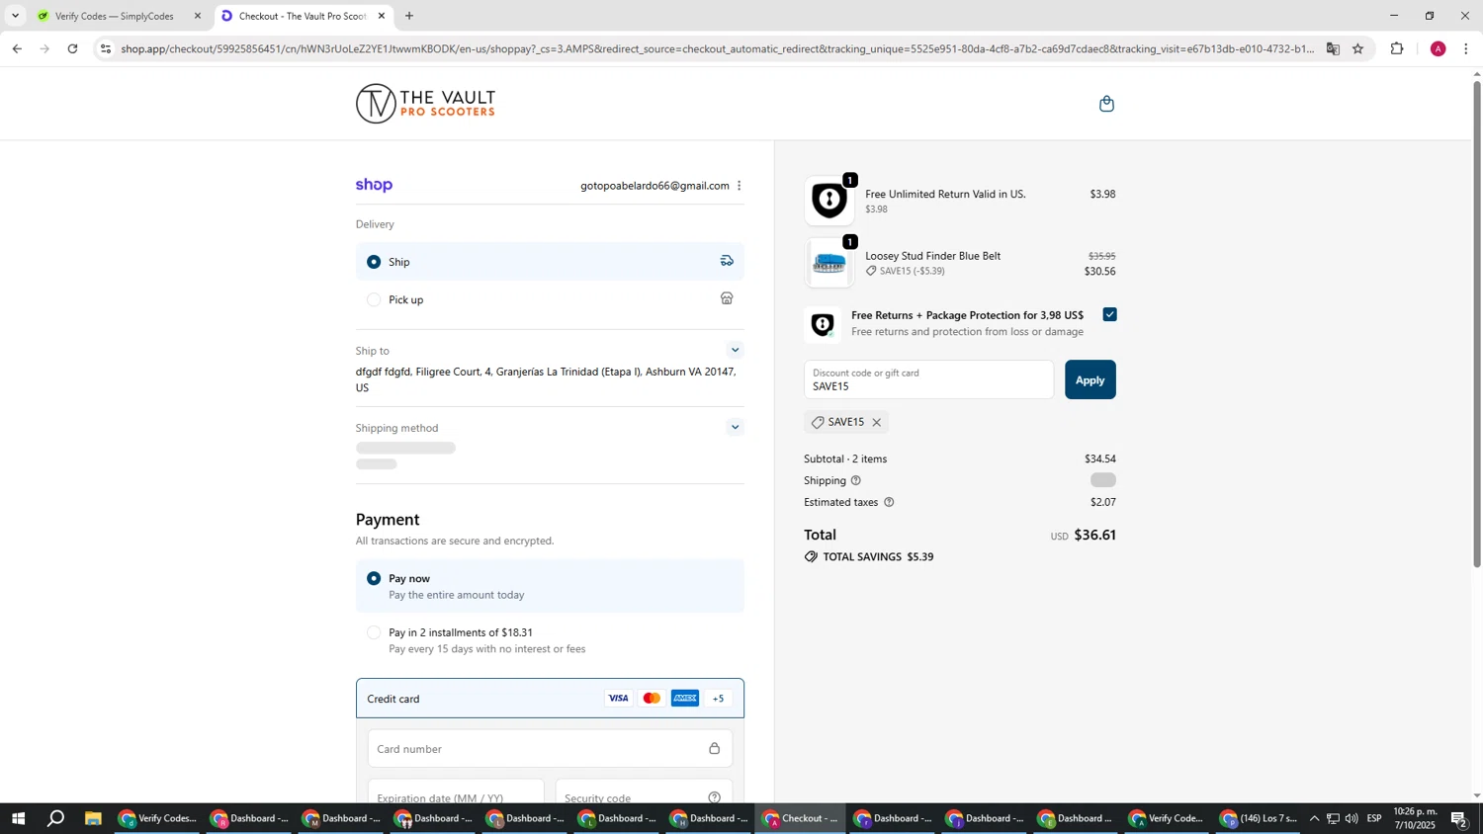Click the Discount code or gift card field
The width and height of the screenshot is (1483, 834).
click(928, 379)
